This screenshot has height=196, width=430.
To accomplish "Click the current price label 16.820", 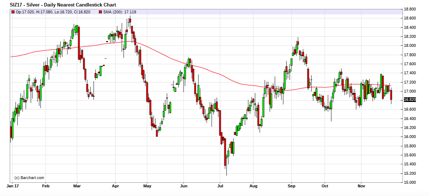I will tap(410, 100).
